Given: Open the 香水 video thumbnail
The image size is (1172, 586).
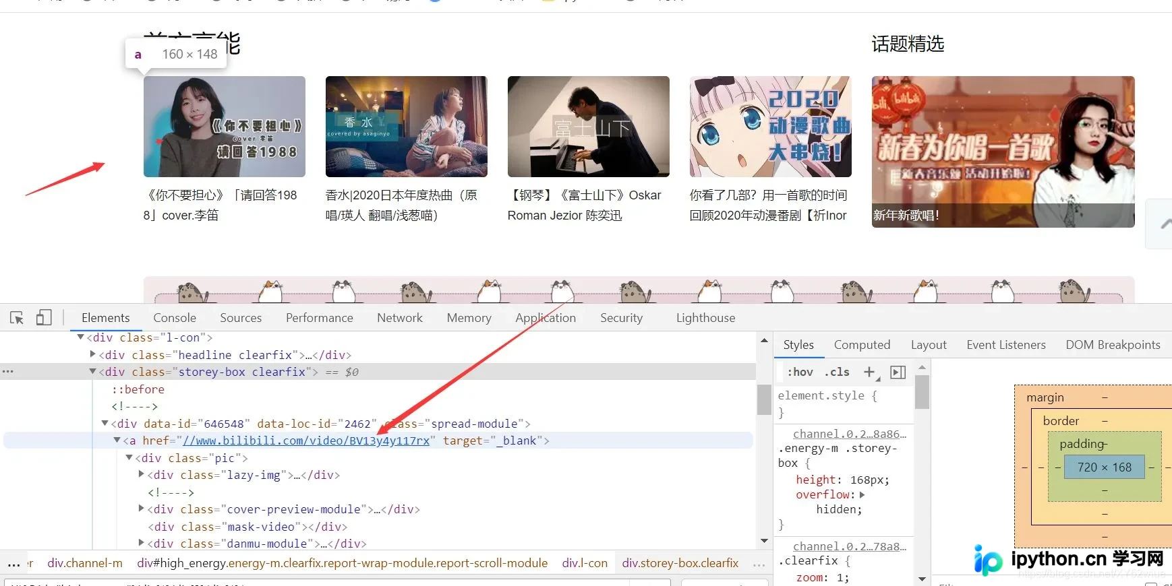Looking at the screenshot, I should (407, 127).
